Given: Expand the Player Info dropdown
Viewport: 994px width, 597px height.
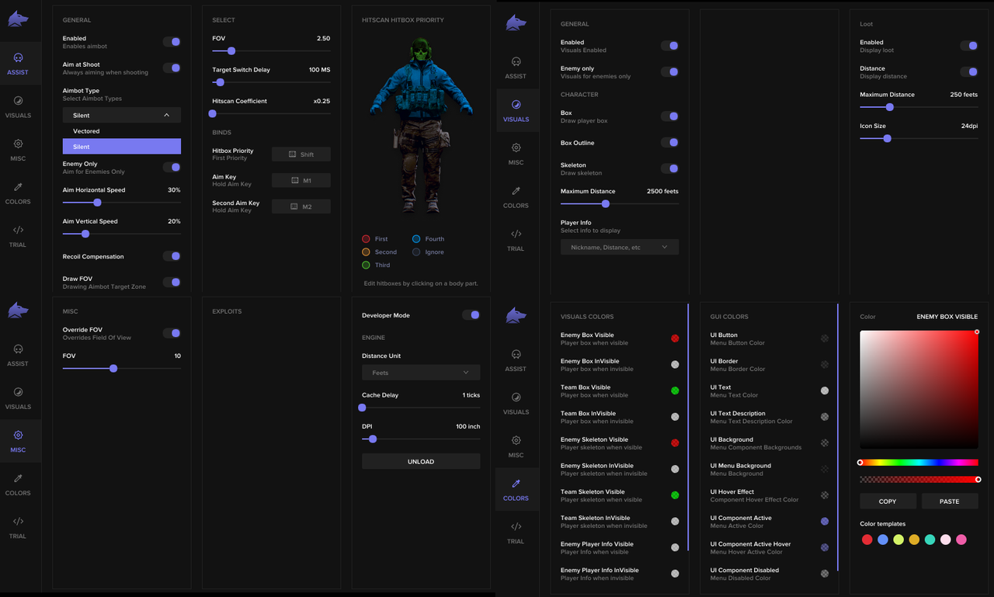Looking at the screenshot, I should coord(619,248).
